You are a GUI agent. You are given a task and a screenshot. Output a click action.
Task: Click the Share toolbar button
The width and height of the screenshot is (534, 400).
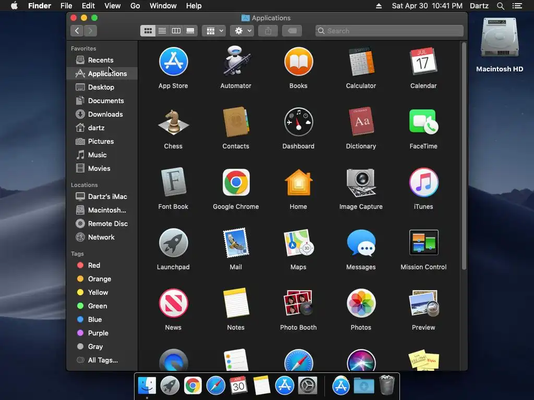click(x=269, y=31)
